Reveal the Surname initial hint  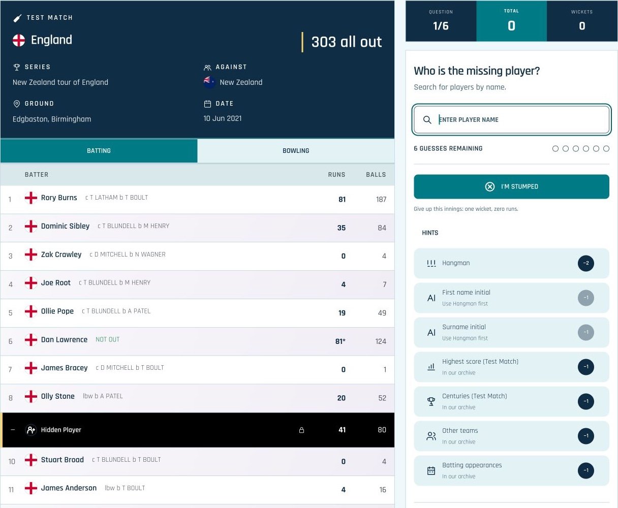pyautogui.click(x=511, y=332)
